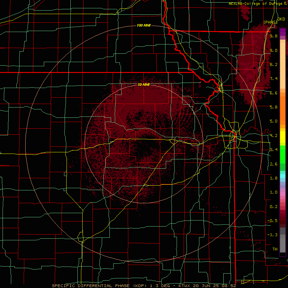Click the 3.4 value on the color scale
The image size is (288, 288).
tap(274, 150)
